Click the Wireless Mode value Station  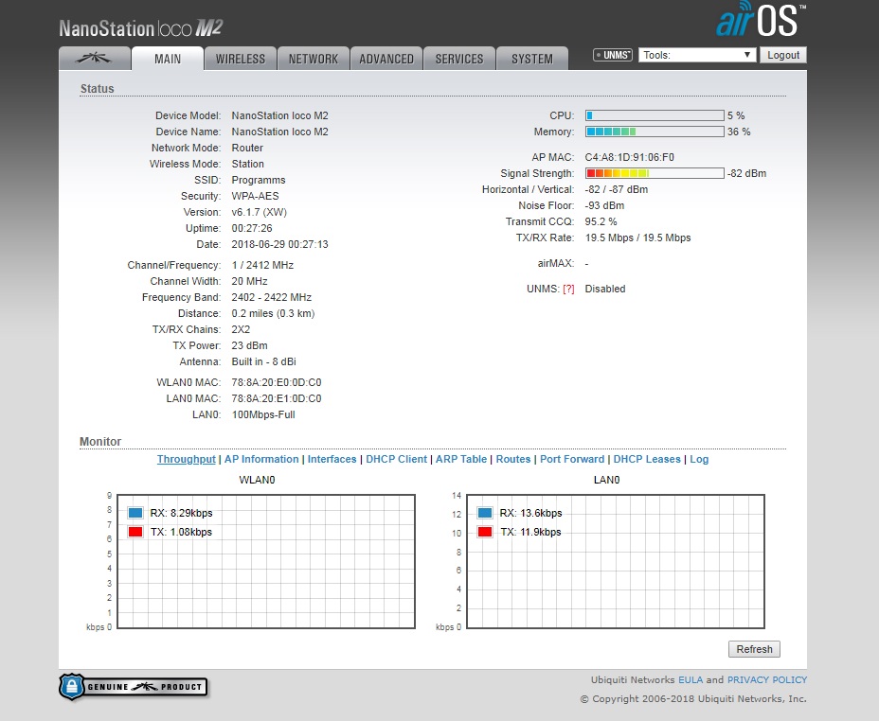248,164
